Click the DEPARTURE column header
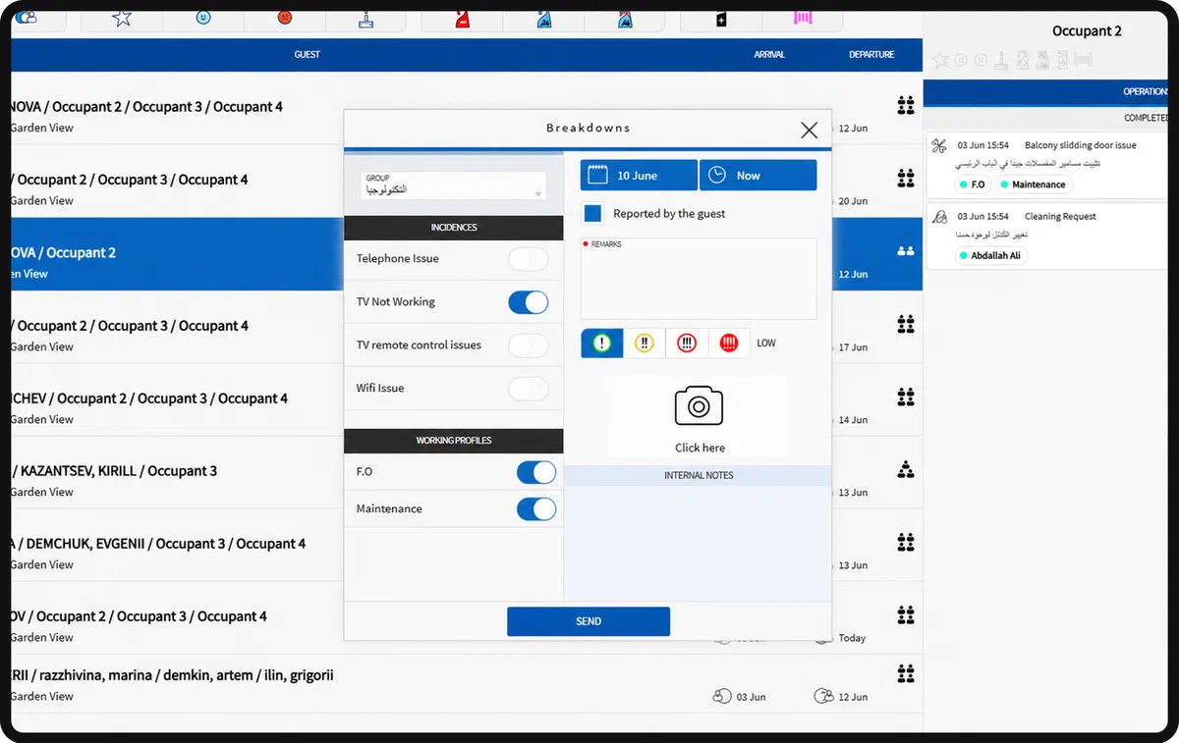The image size is (1179, 743). tap(871, 55)
